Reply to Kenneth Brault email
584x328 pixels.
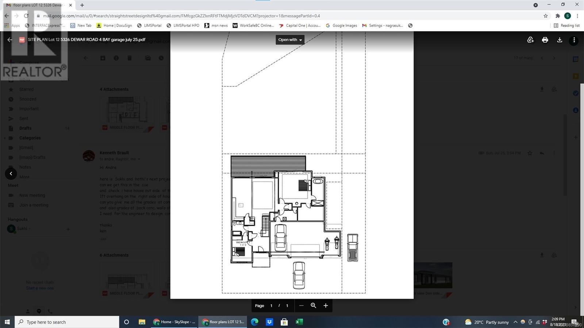pos(542,153)
